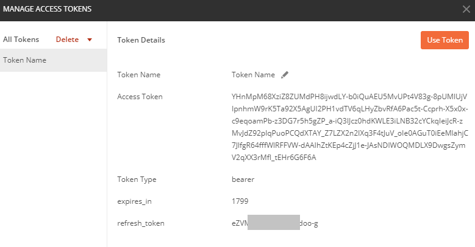Select Token Name entry in sidebar list
This screenshot has width=475, height=247.
click(x=53, y=60)
